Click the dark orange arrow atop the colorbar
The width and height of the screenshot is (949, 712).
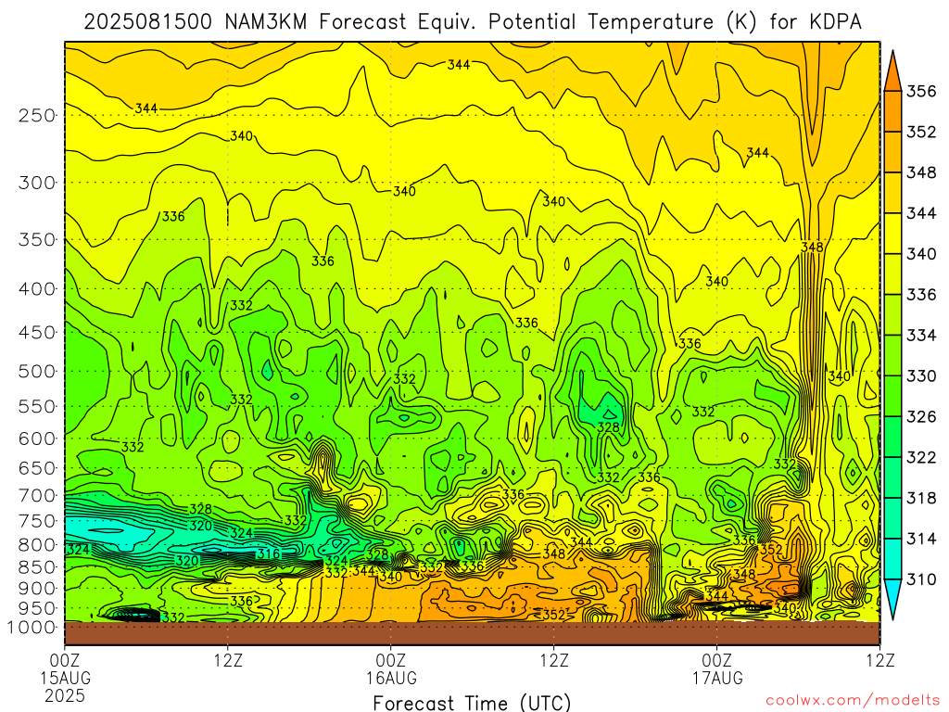pos(892,72)
